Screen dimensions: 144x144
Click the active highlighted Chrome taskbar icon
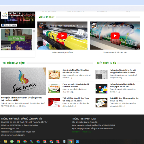pos(71,141)
